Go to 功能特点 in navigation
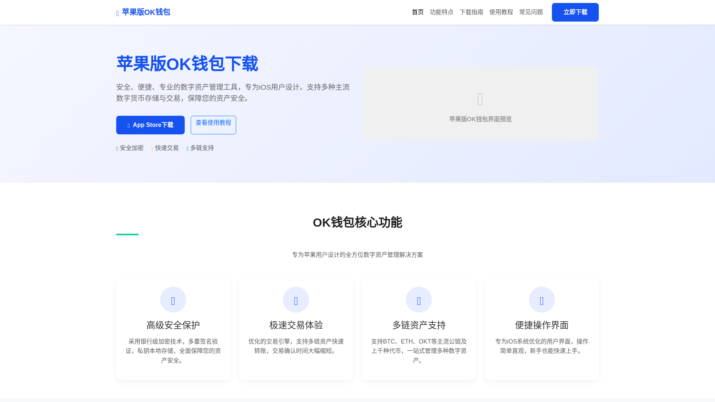The image size is (715, 402). click(x=442, y=12)
